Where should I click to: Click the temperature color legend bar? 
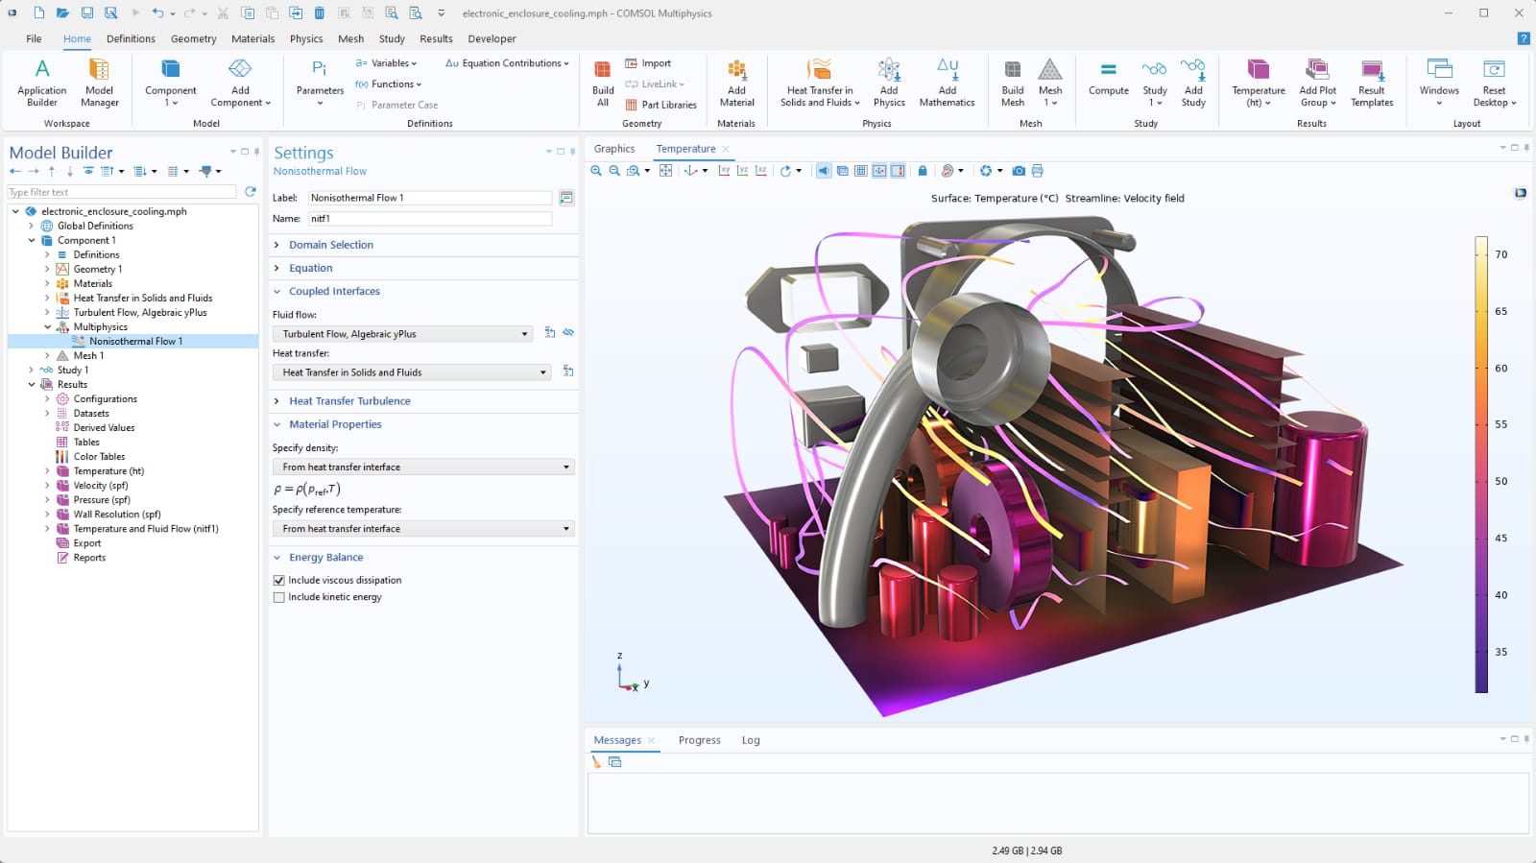coord(1481,465)
